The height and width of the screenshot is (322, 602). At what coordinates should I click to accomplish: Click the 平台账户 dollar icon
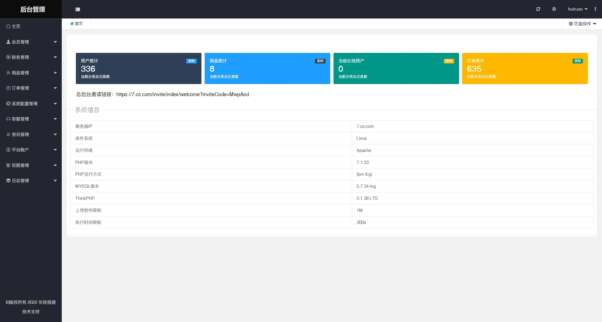pyautogui.click(x=8, y=150)
